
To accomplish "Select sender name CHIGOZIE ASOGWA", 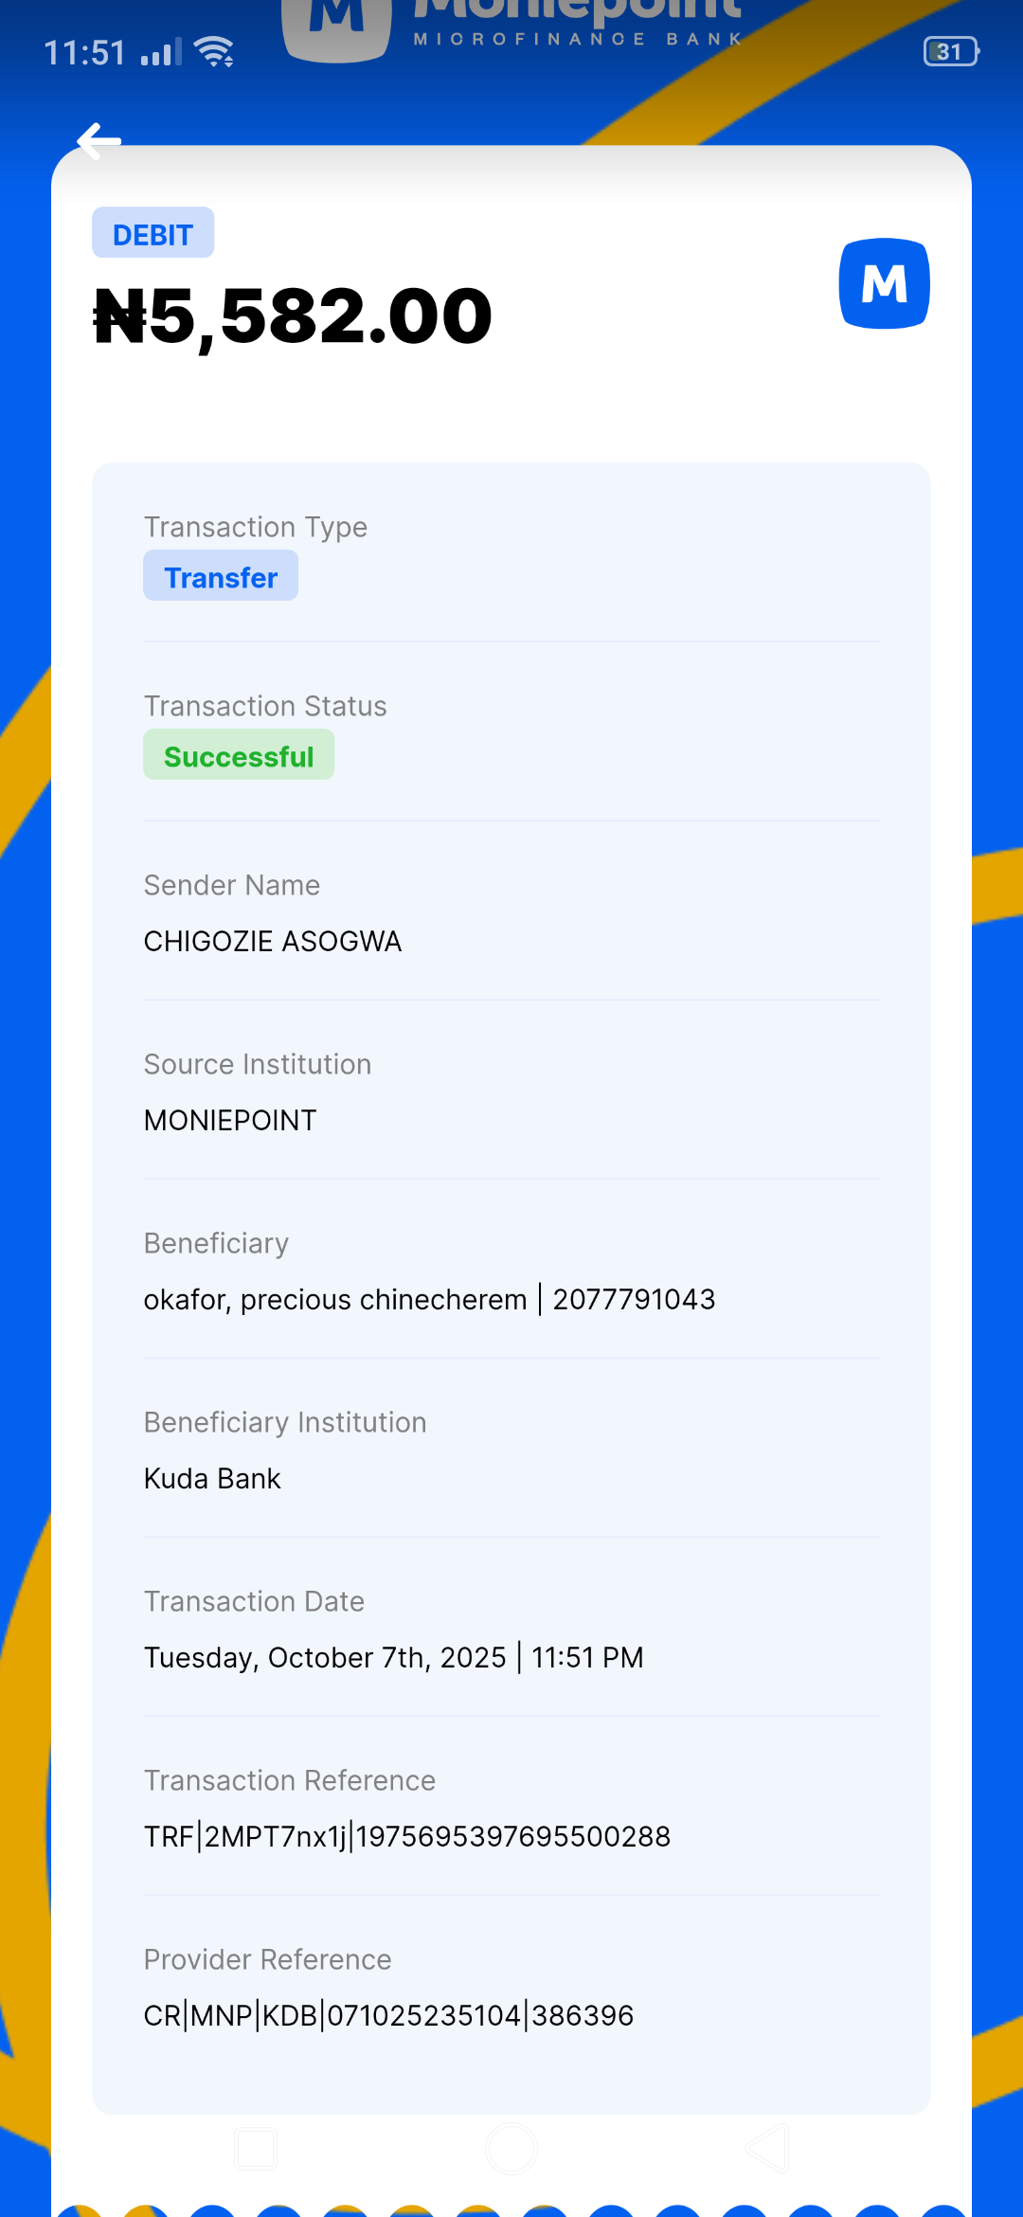I will coord(273,941).
